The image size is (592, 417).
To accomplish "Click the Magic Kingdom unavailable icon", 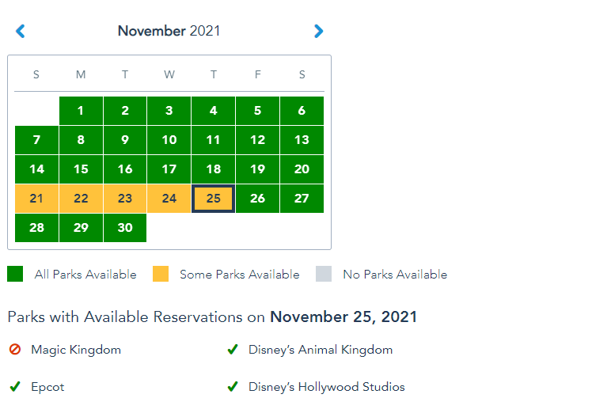I will 15,350.
